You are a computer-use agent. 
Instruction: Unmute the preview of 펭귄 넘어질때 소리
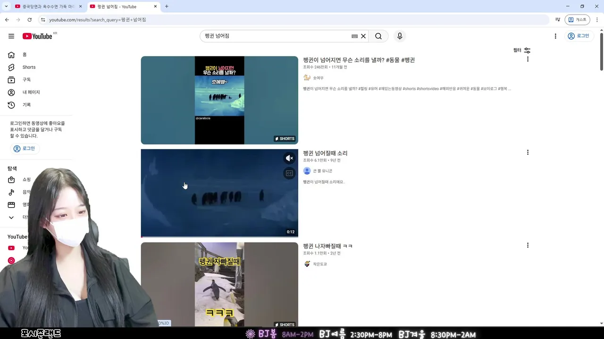point(289,158)
